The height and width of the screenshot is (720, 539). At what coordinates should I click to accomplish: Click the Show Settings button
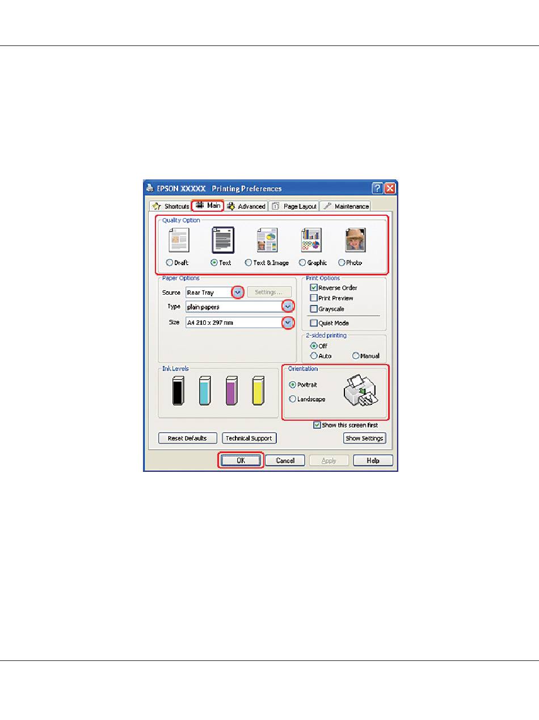coord(365,438)
